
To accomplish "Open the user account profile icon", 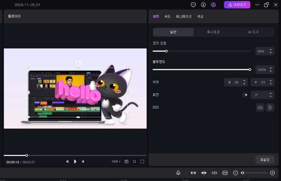I will coord(213,5).
